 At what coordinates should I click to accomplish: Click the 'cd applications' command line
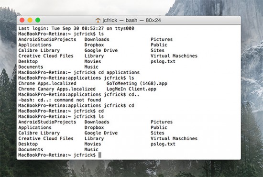pos(79,73)
